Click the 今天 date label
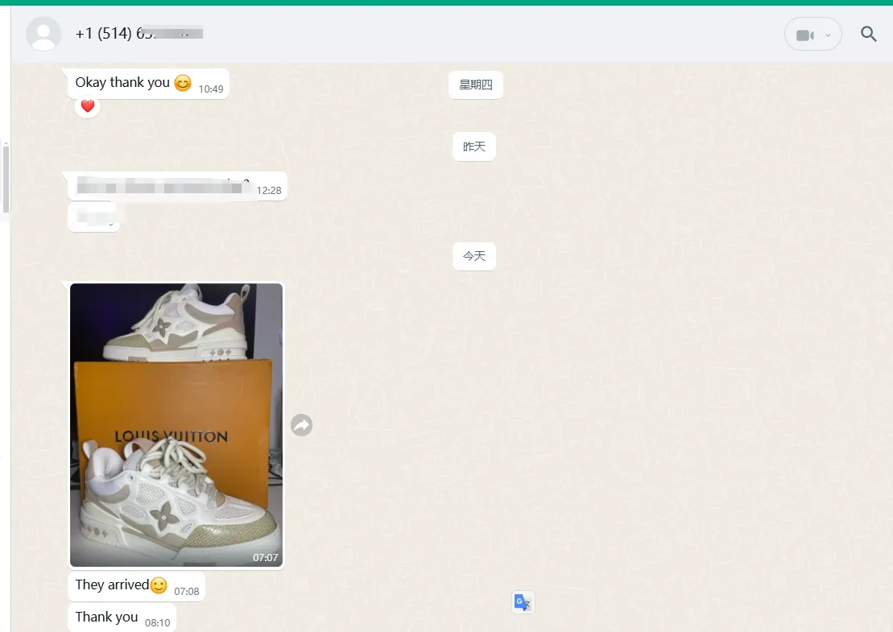 (473, 256)
